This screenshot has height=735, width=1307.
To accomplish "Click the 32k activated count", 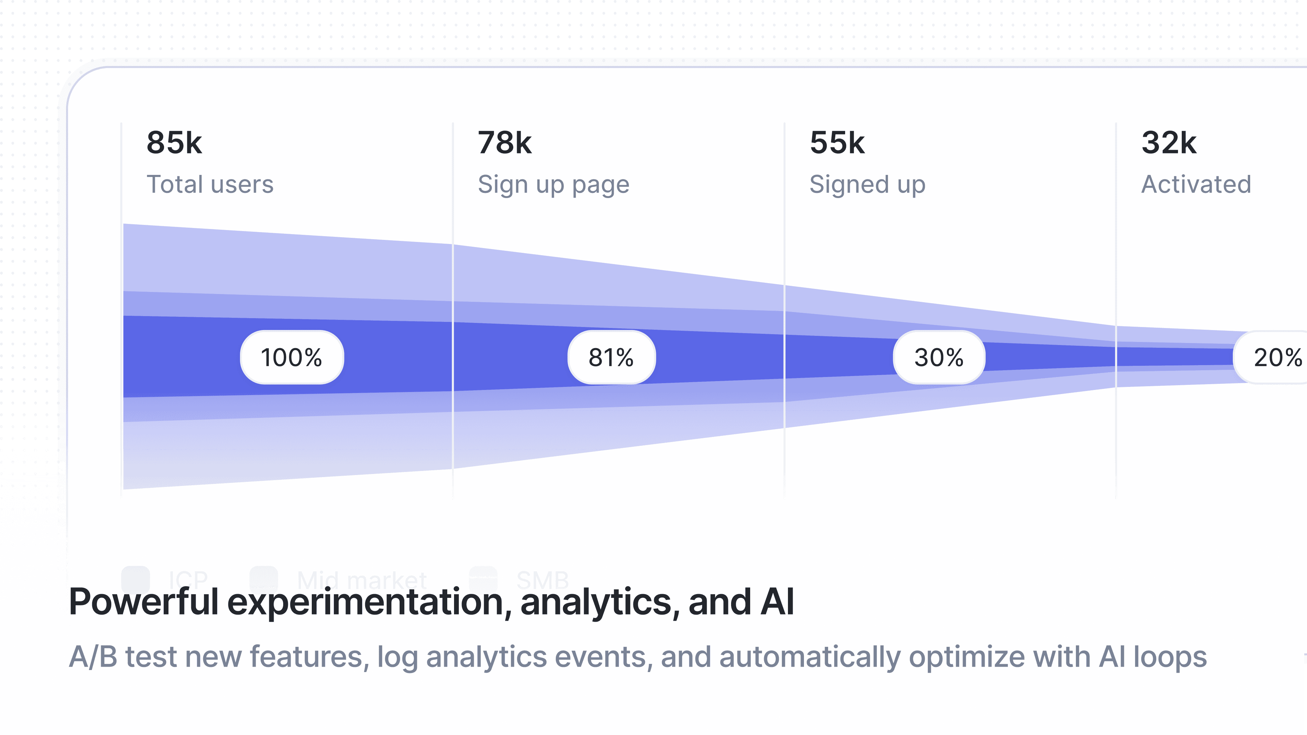I will point(1169,143).
